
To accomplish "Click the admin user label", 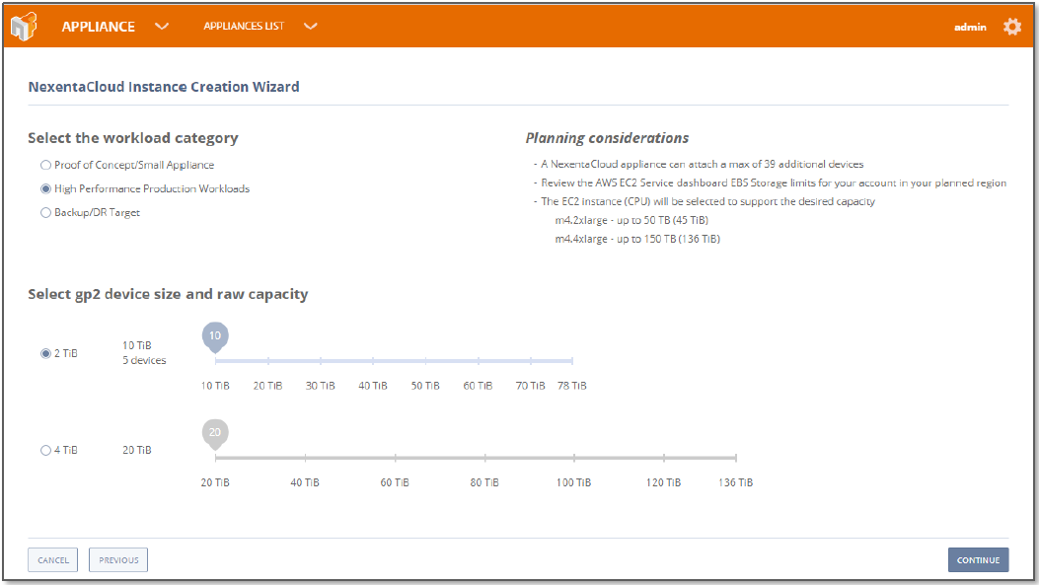I will click(970, 27).
